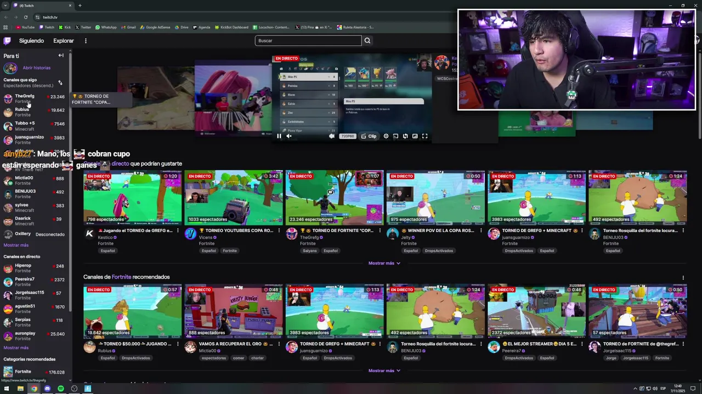The width and height of the screenshot is (702, 394).
Task: Open the three-dot more menu beside Explorar
Action: click(86, 40)
